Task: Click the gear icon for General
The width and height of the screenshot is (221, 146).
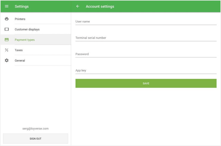Action: pyautogui.click(x=7, y=61)
